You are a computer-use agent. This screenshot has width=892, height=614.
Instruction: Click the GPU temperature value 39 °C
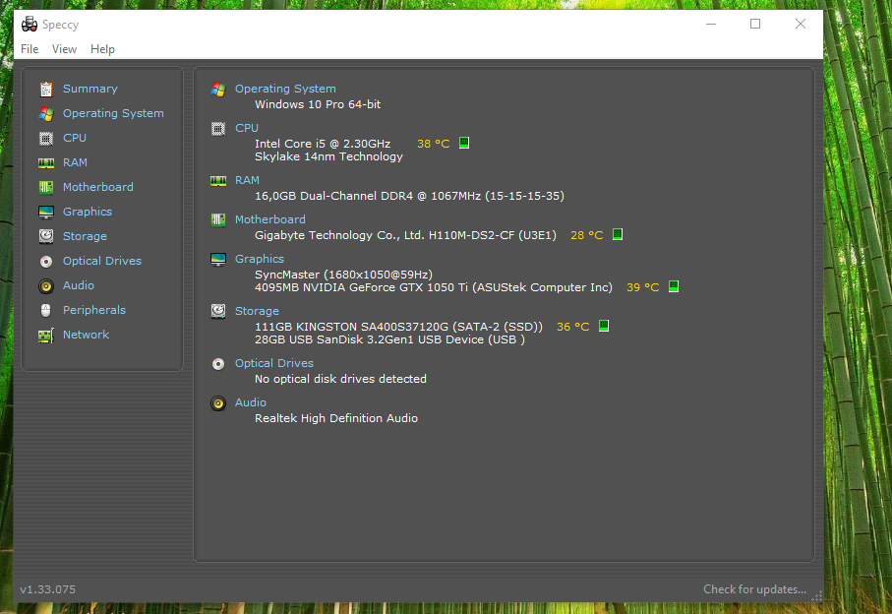click(643, 287)
